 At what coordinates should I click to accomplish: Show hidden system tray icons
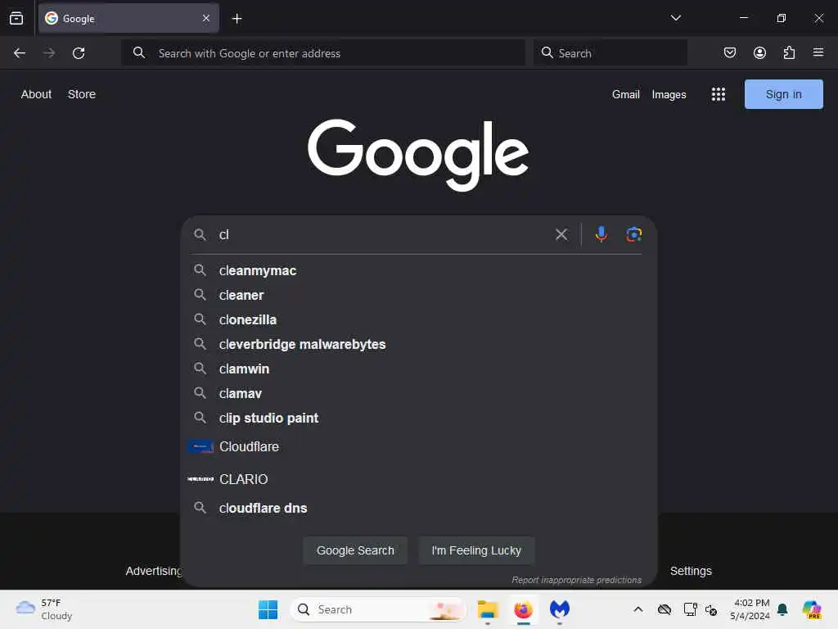click(638, 609)
